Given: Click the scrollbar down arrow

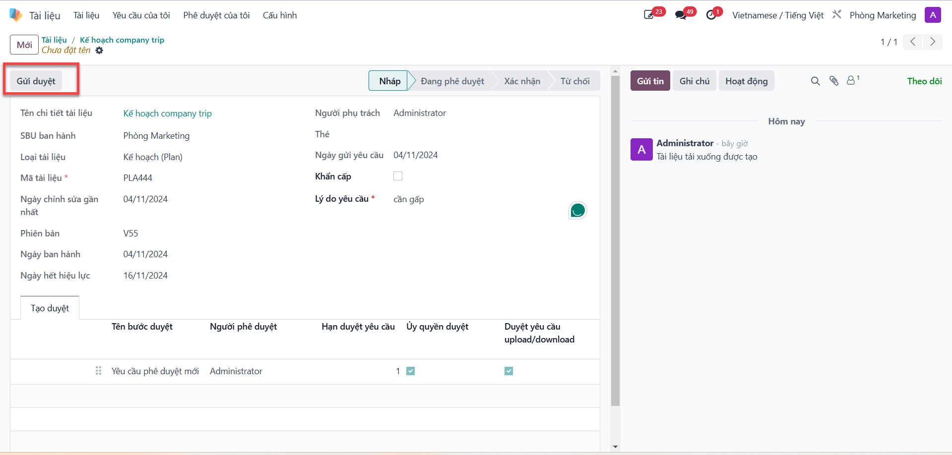Looking at the screenshot, I should (615, 447).
